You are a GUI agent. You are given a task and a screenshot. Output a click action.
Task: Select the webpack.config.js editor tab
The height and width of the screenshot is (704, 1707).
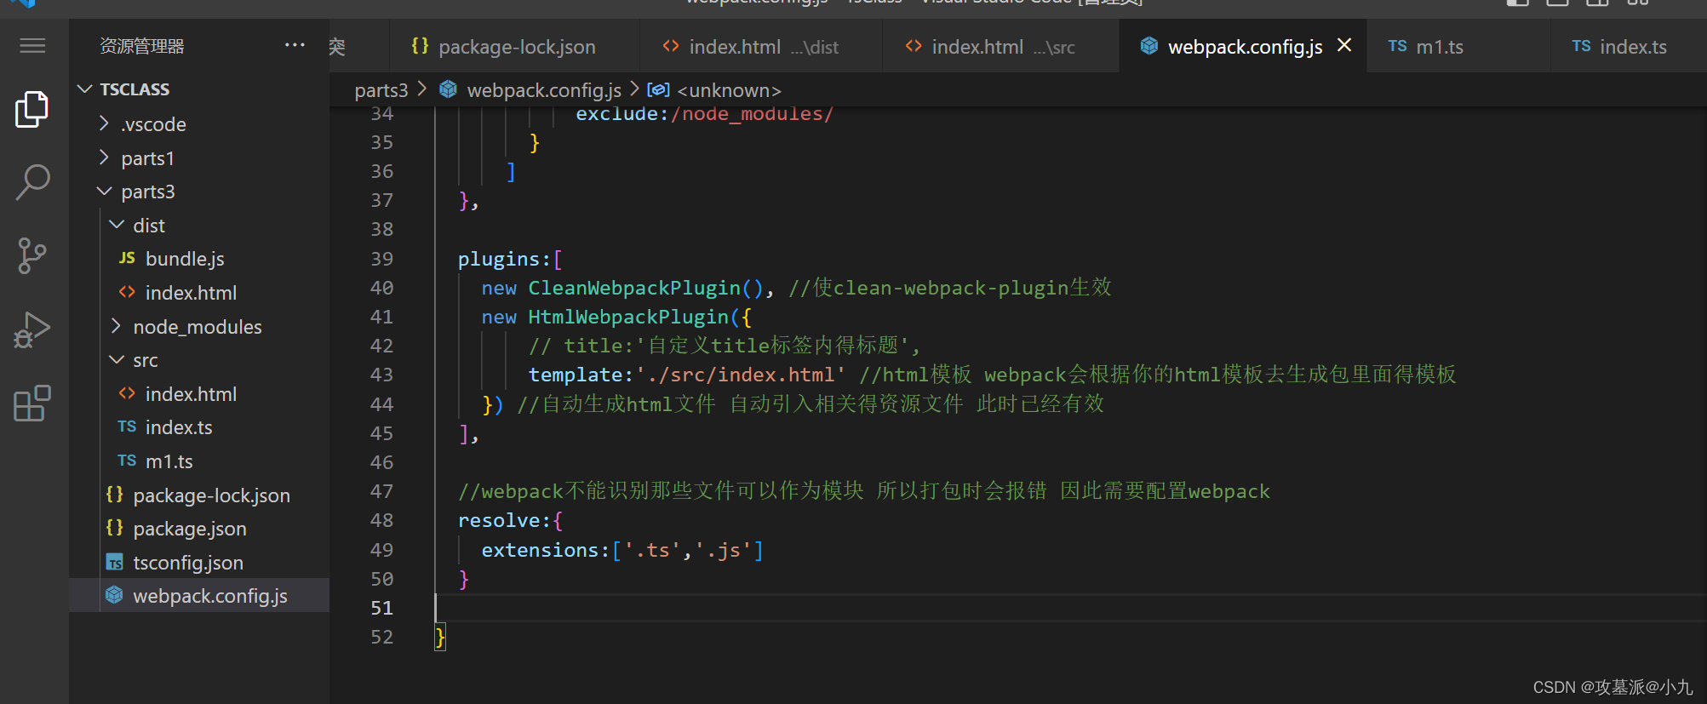click(x=1244, y=47)
